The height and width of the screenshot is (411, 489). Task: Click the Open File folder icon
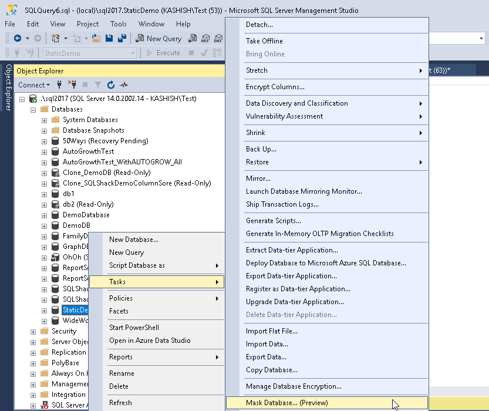point(95,38)
